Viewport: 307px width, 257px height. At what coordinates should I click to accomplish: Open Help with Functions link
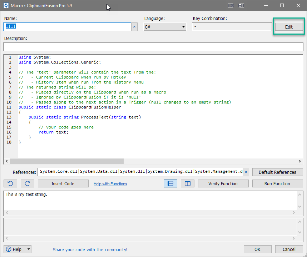[x=110, y=184]
